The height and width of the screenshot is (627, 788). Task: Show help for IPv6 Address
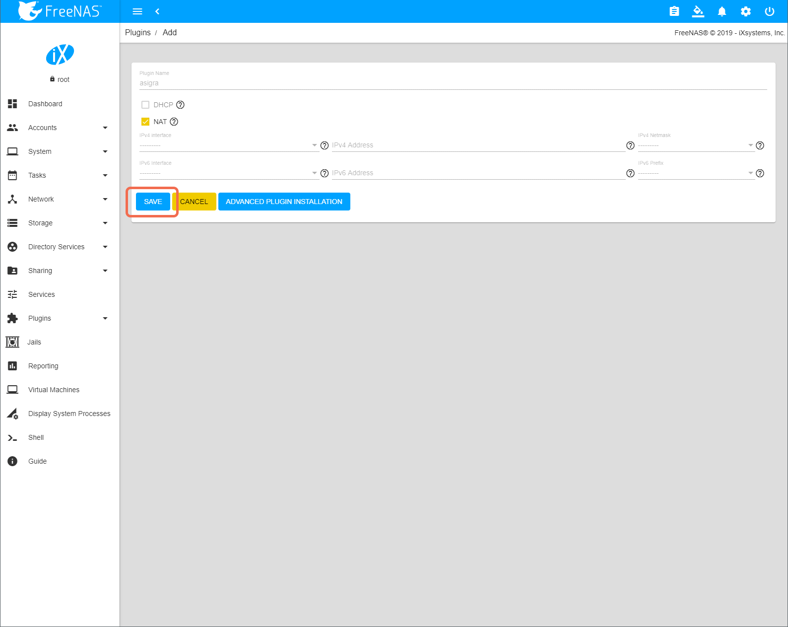[x=630, y=173]
